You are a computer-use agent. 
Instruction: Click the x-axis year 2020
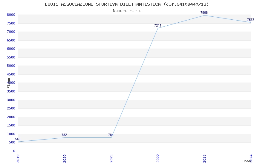click(x=65, y=159)
